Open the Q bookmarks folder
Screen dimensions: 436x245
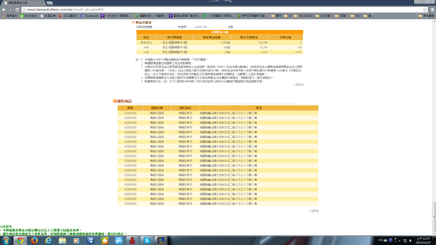coord(287,16)
